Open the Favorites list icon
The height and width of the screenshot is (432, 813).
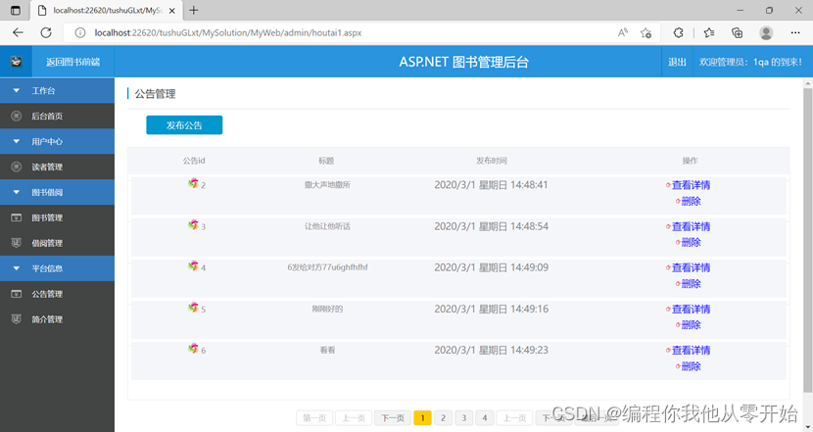click(709, 32)
